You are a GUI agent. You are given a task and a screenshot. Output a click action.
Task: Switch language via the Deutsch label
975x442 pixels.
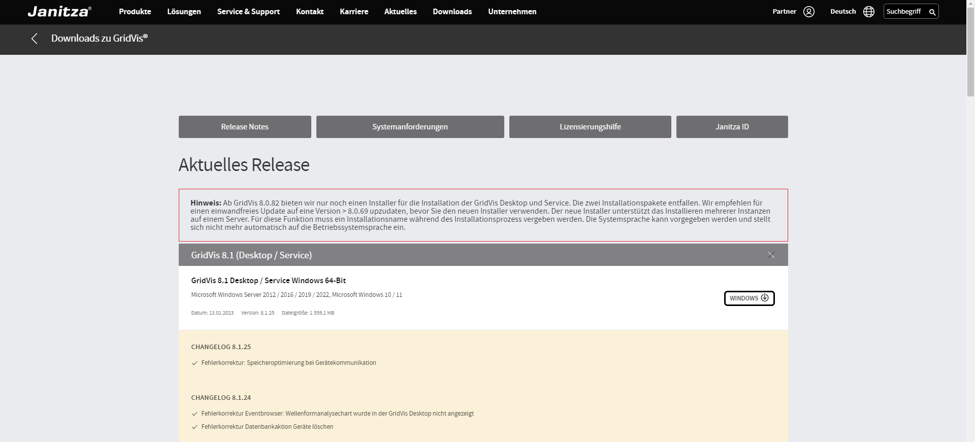click(843, 12)
